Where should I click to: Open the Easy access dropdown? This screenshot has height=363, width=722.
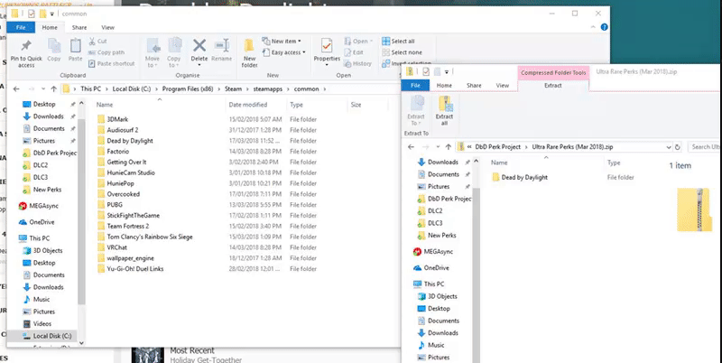(283, 52)
